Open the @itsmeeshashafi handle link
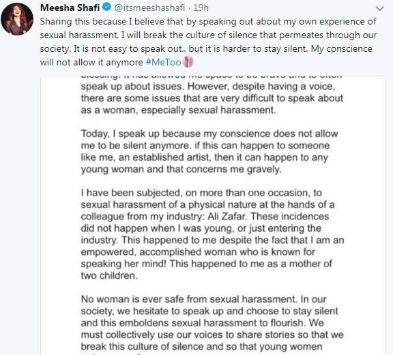The height and width of the screenshot is (355, 393). 149,7
